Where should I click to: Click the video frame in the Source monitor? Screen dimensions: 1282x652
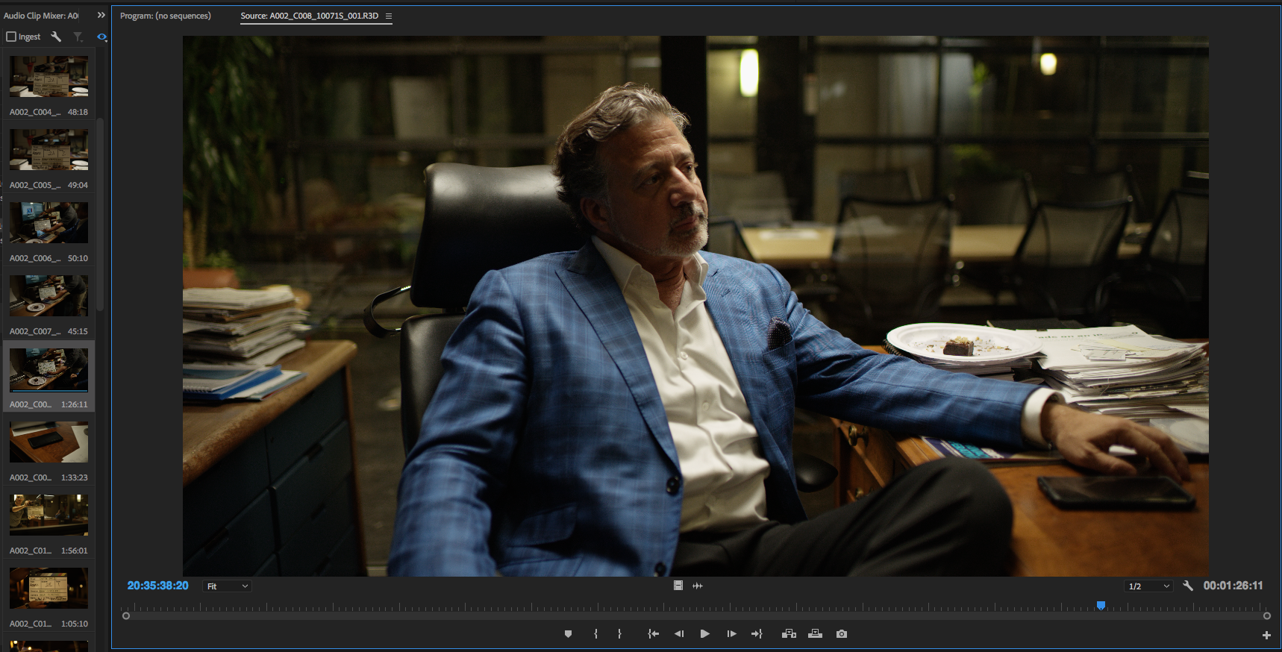click(695, 306)
